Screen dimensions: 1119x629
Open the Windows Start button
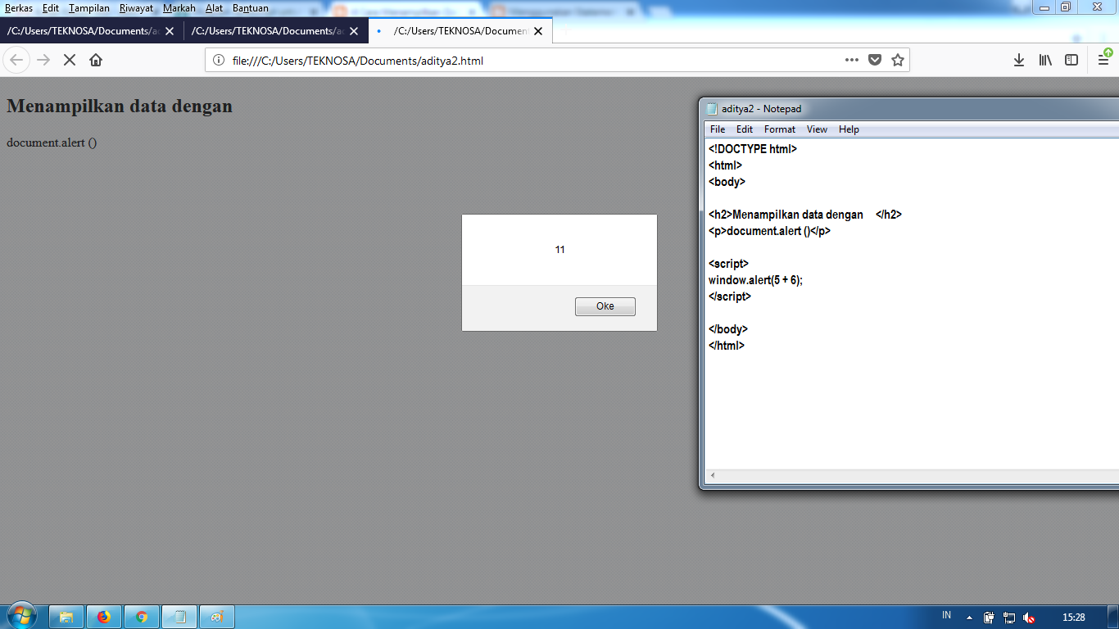tap(21, 616)
